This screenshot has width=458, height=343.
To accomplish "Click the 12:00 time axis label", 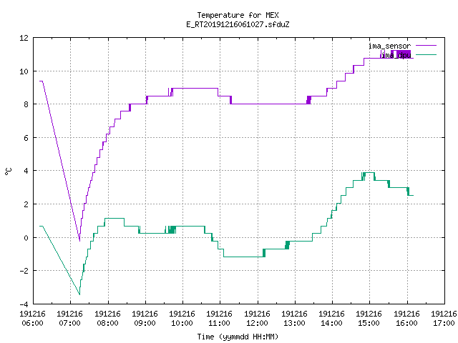I will [x=258, y=323].
